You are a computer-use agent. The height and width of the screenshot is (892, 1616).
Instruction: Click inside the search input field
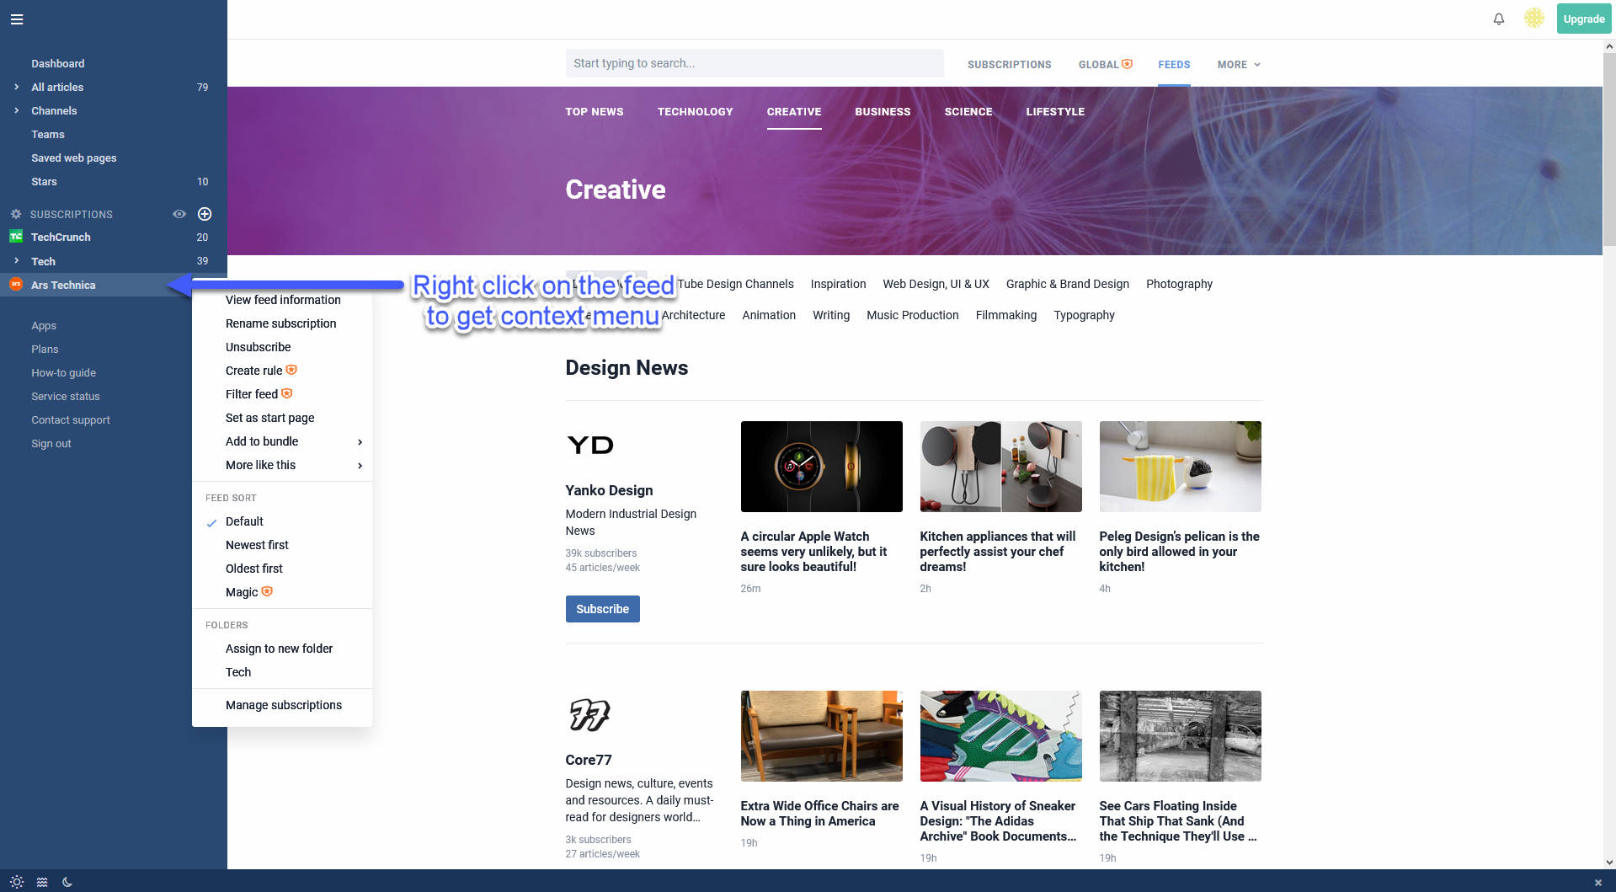click(755, 63)
